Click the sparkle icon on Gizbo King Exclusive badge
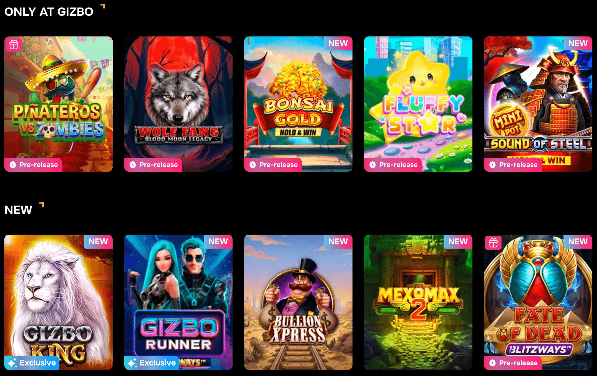The height and width of the screenshot is (376, 597). [x=12, y=363]
